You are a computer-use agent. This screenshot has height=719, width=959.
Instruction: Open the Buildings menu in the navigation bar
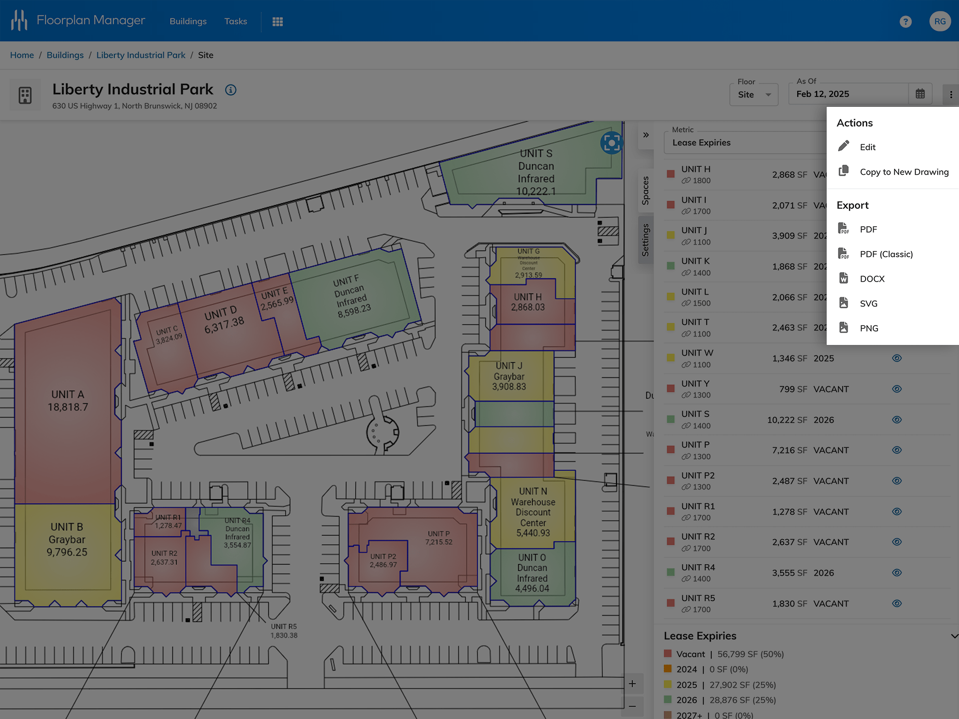click(188, 21)
